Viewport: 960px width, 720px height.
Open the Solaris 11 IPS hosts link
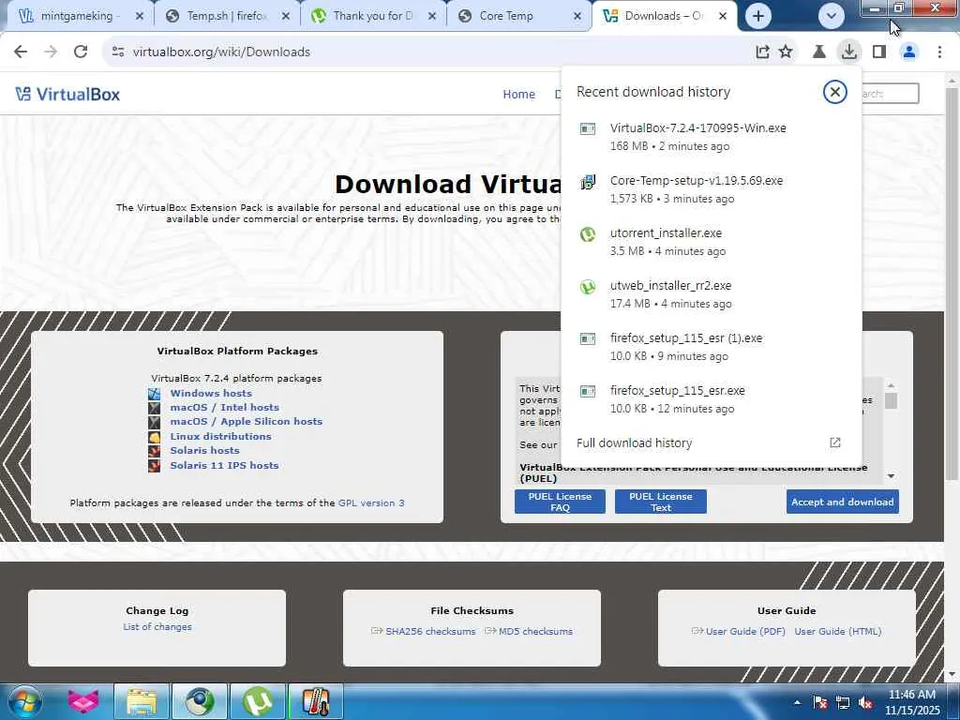tap(224, 465)
